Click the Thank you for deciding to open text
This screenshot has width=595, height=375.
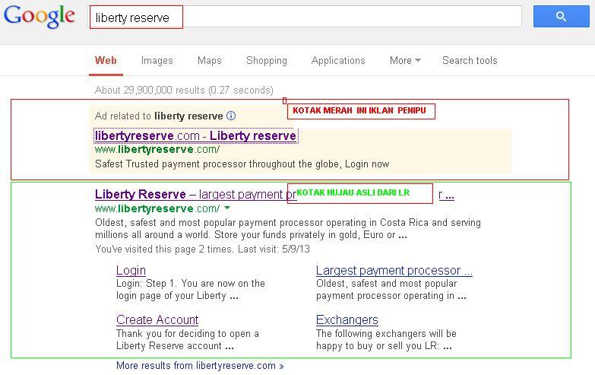(x=188, y=339)
